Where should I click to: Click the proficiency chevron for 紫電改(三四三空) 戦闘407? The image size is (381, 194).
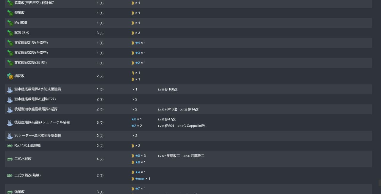click(133, 3)
